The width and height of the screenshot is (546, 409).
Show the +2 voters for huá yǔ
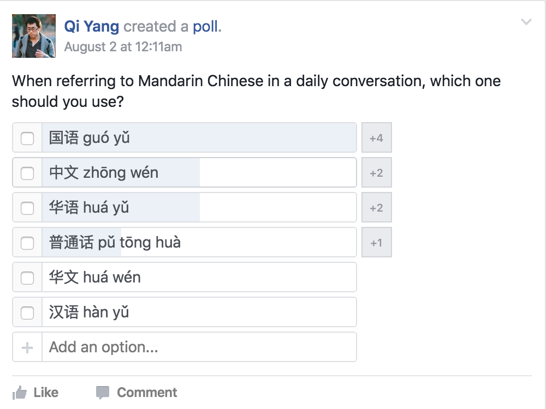(x=376, y=208)
